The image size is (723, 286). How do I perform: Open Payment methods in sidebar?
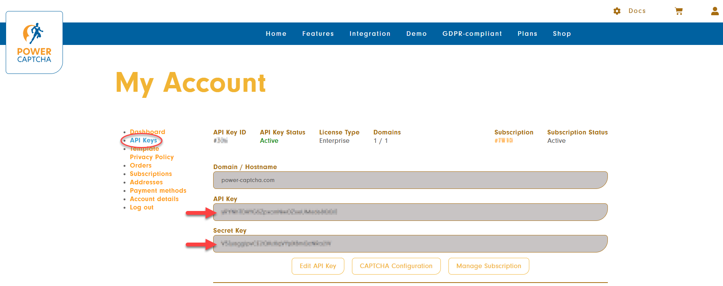pos(158,190)
